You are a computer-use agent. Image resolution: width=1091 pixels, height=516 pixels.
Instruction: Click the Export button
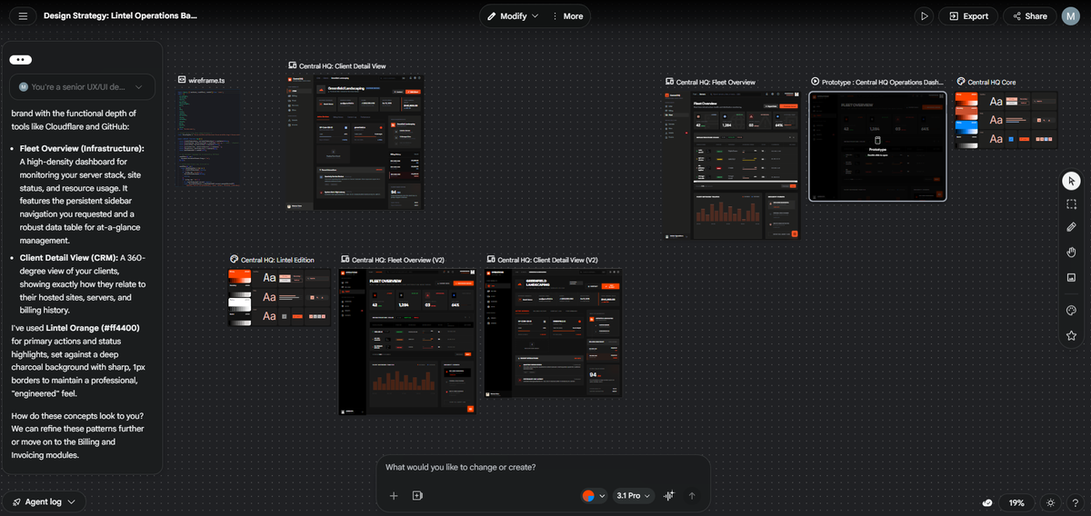968,15
